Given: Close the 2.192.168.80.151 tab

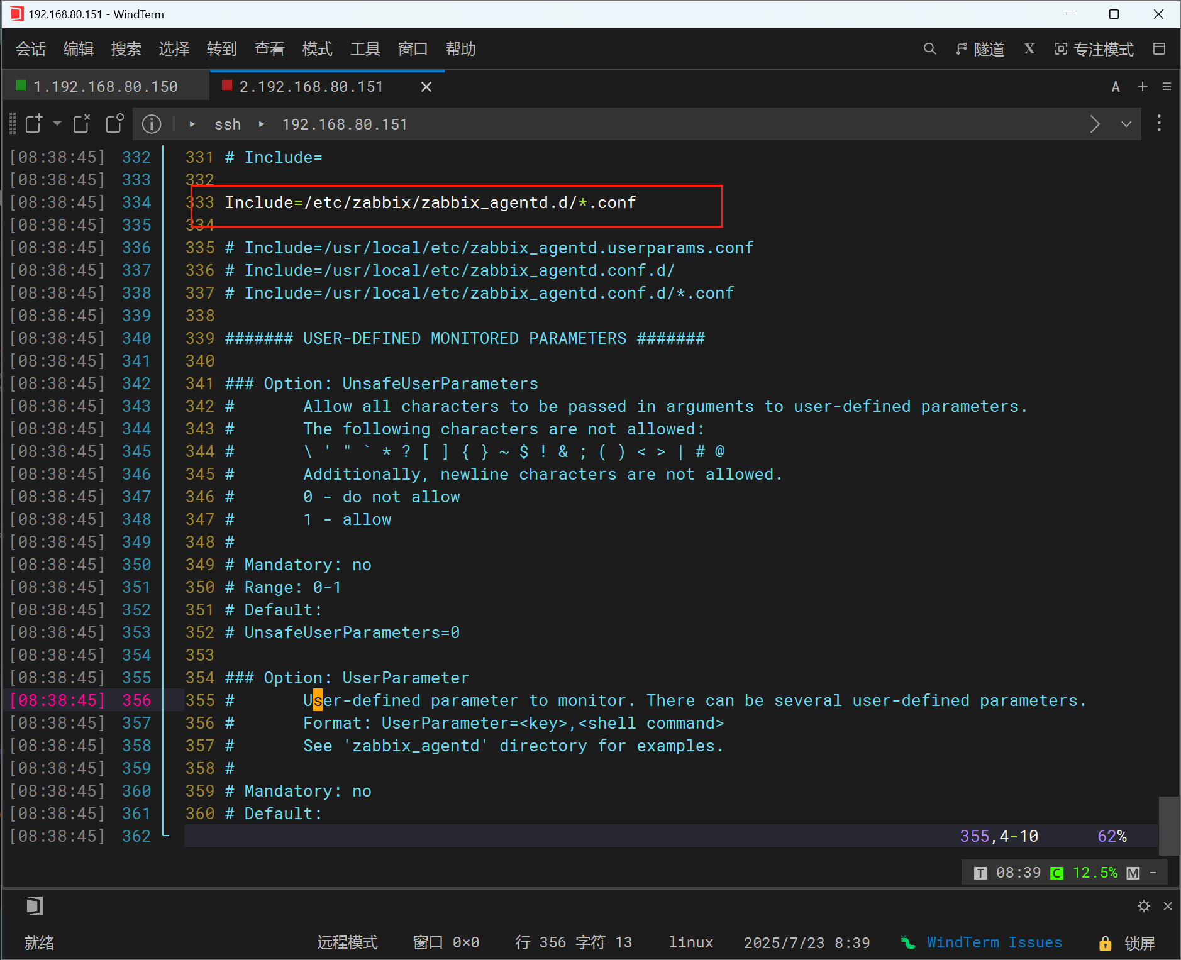Looking at the screenshot, I should pos(426,87).
